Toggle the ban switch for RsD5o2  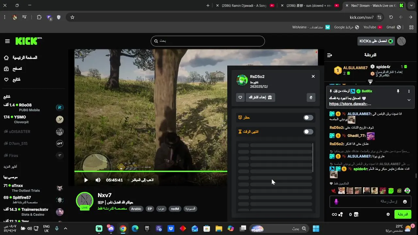click(308, 117)
